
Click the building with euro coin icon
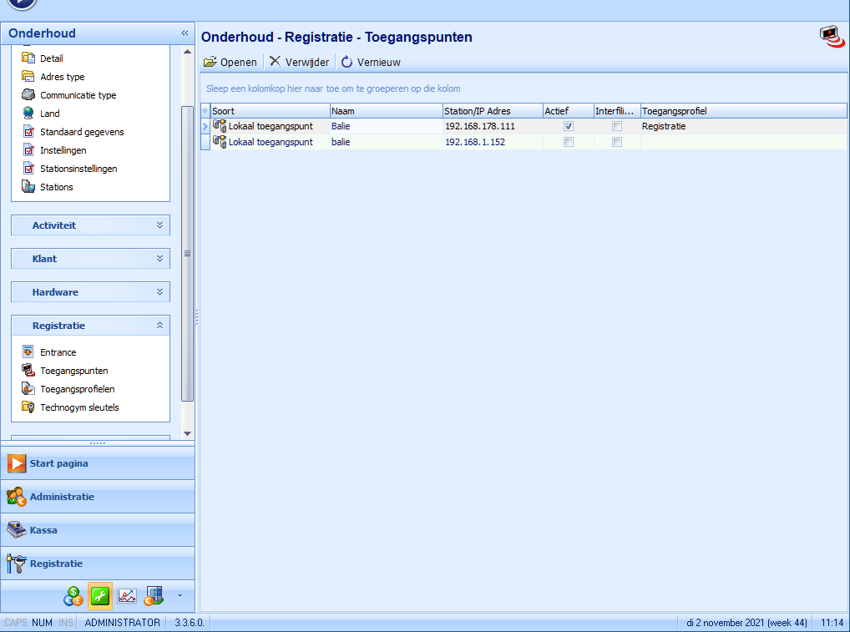click(154, 596)
